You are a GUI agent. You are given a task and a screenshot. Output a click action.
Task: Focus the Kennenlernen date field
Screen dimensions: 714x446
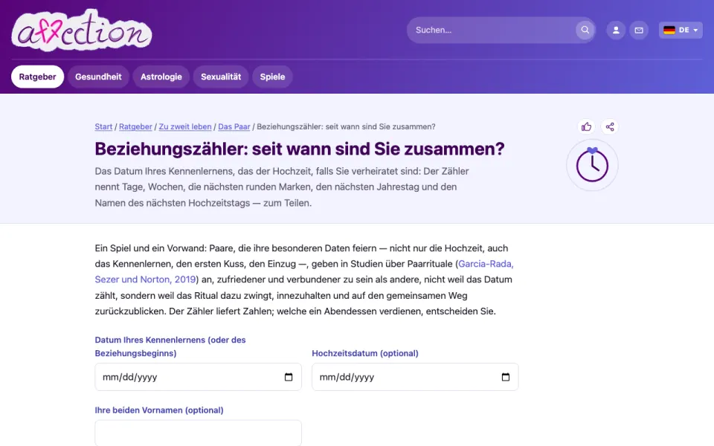tap(198, 377)
